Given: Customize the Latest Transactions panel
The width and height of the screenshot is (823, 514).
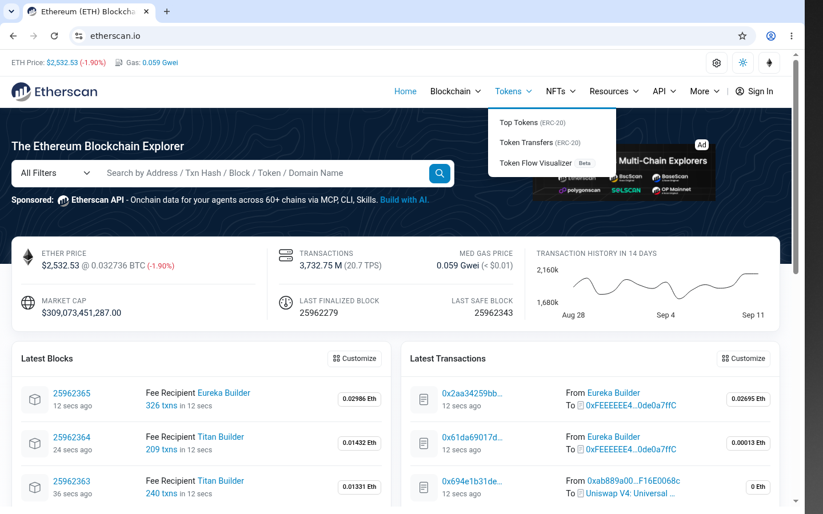Looking at the screenshot, I should pyautogui.click(x=744, y=359).
